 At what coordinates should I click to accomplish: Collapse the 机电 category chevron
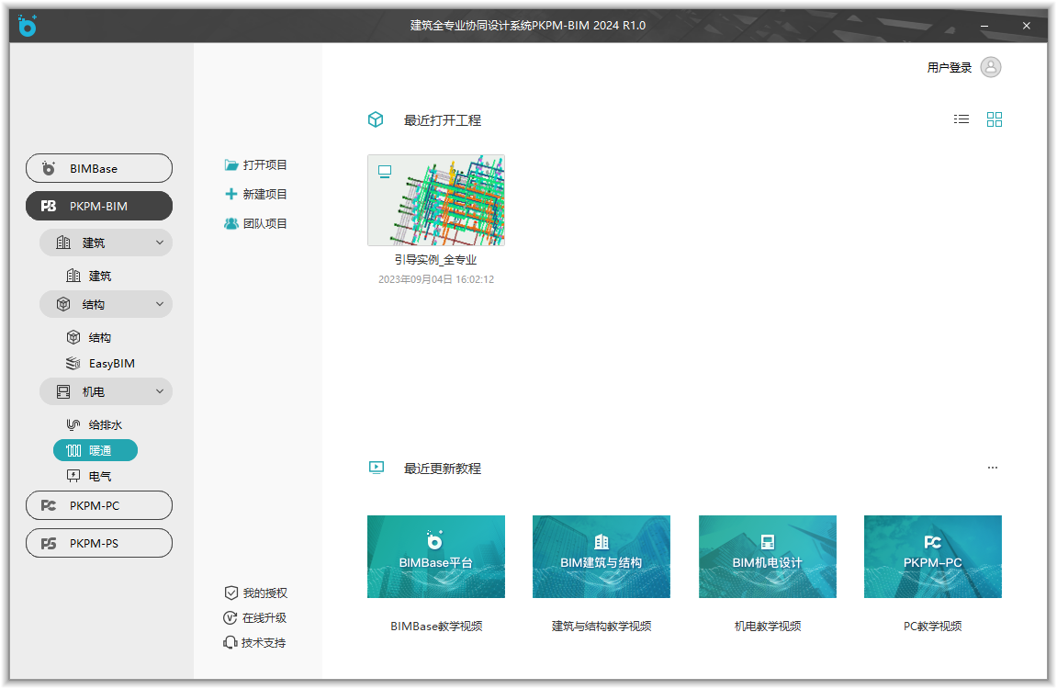coord(160,392)
